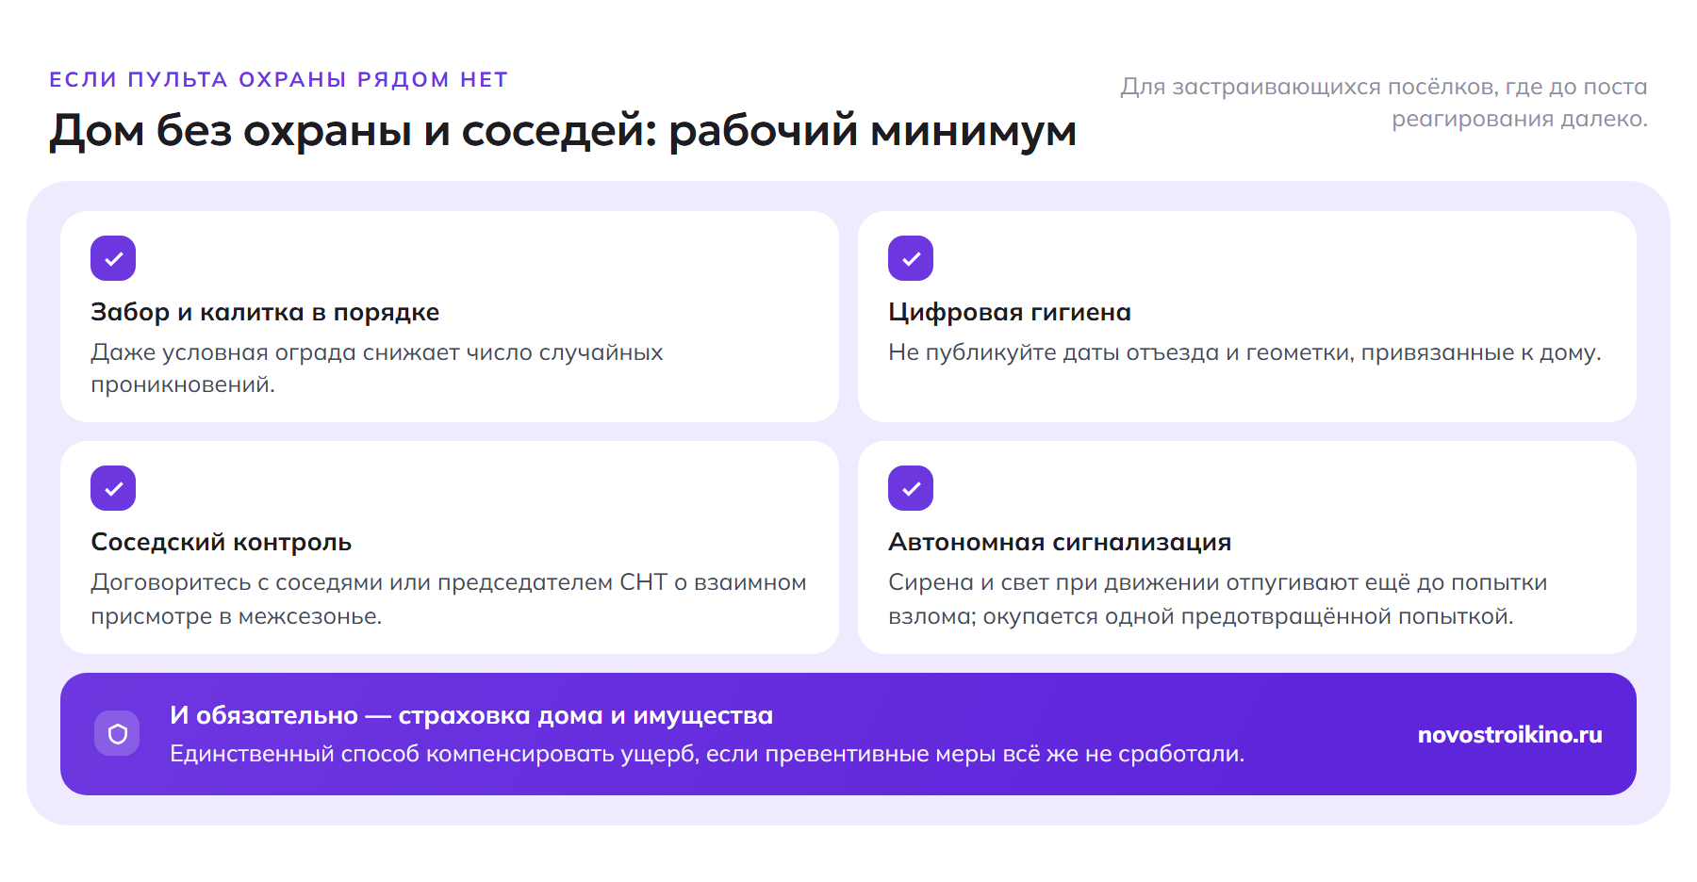Select the title 'Соседский контроль'
This screenshot has height=882, width=1697.
[222, 542]
